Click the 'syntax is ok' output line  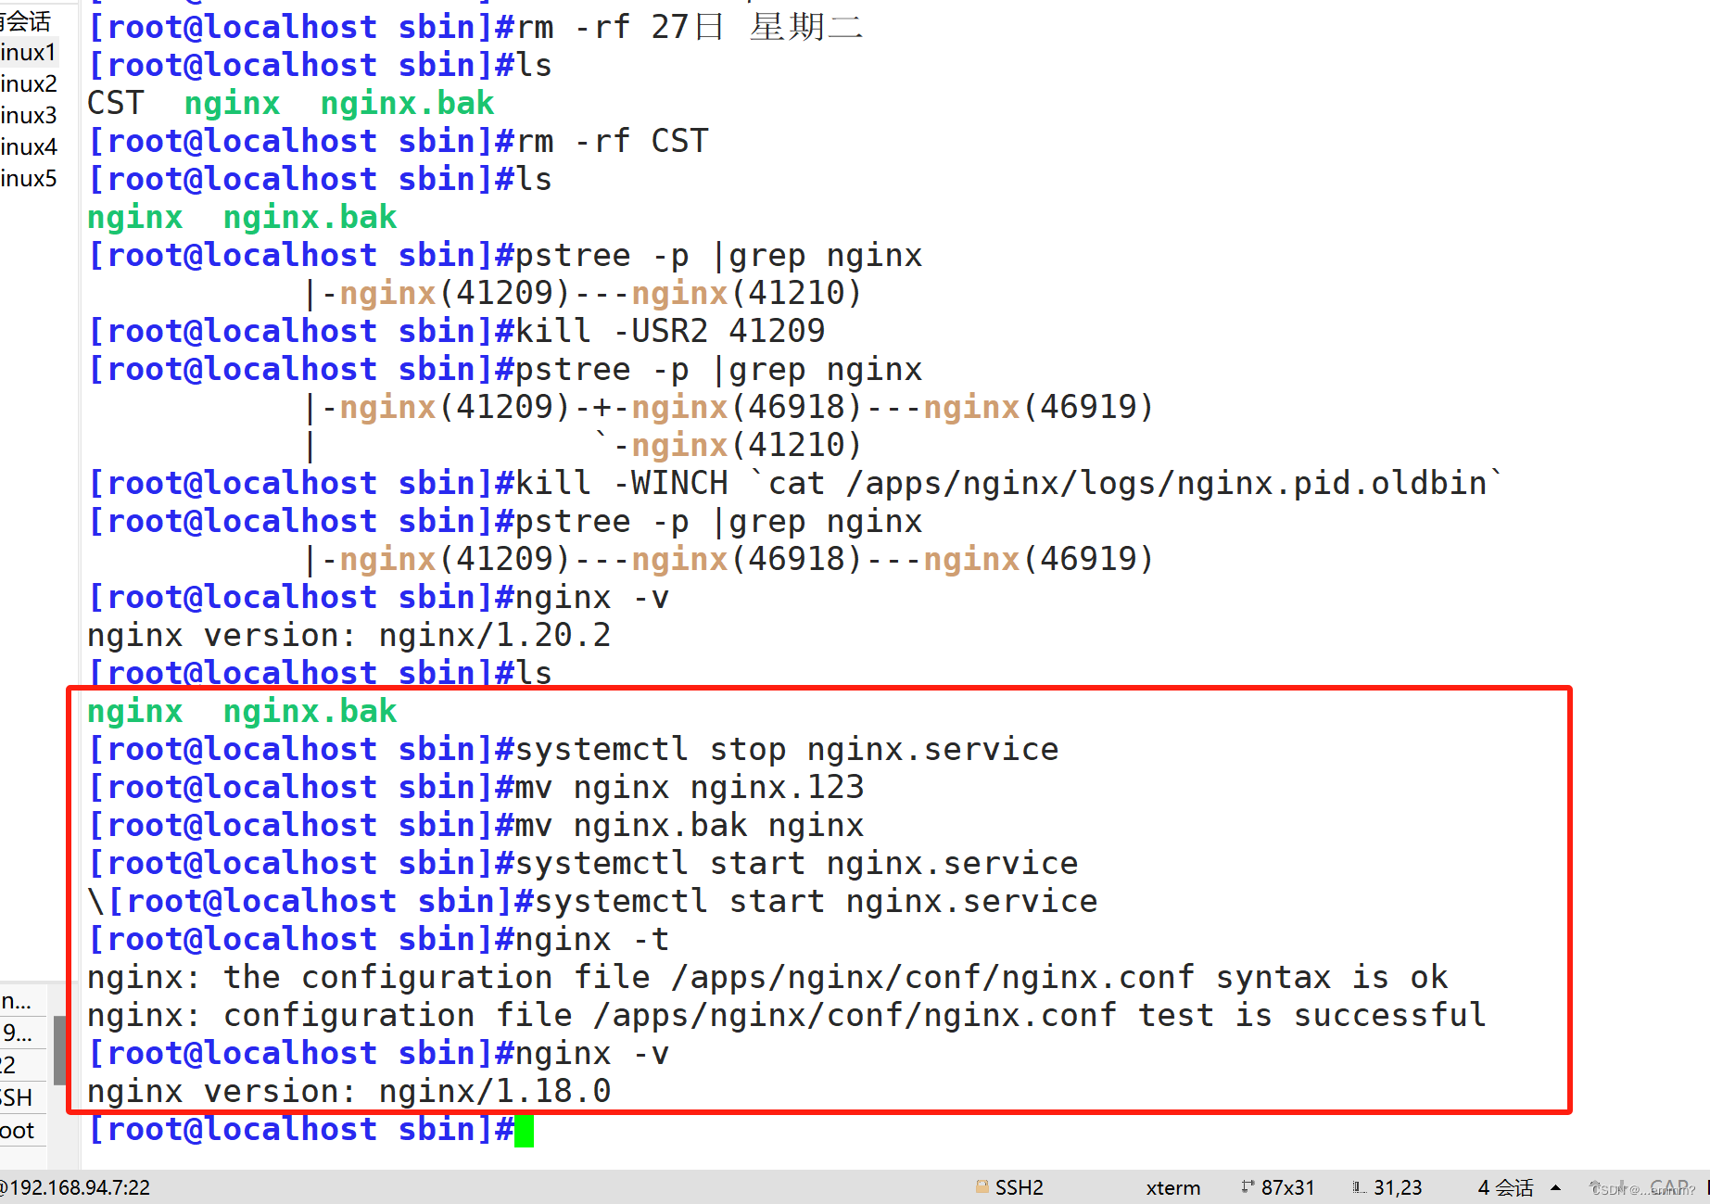[767, 977]
